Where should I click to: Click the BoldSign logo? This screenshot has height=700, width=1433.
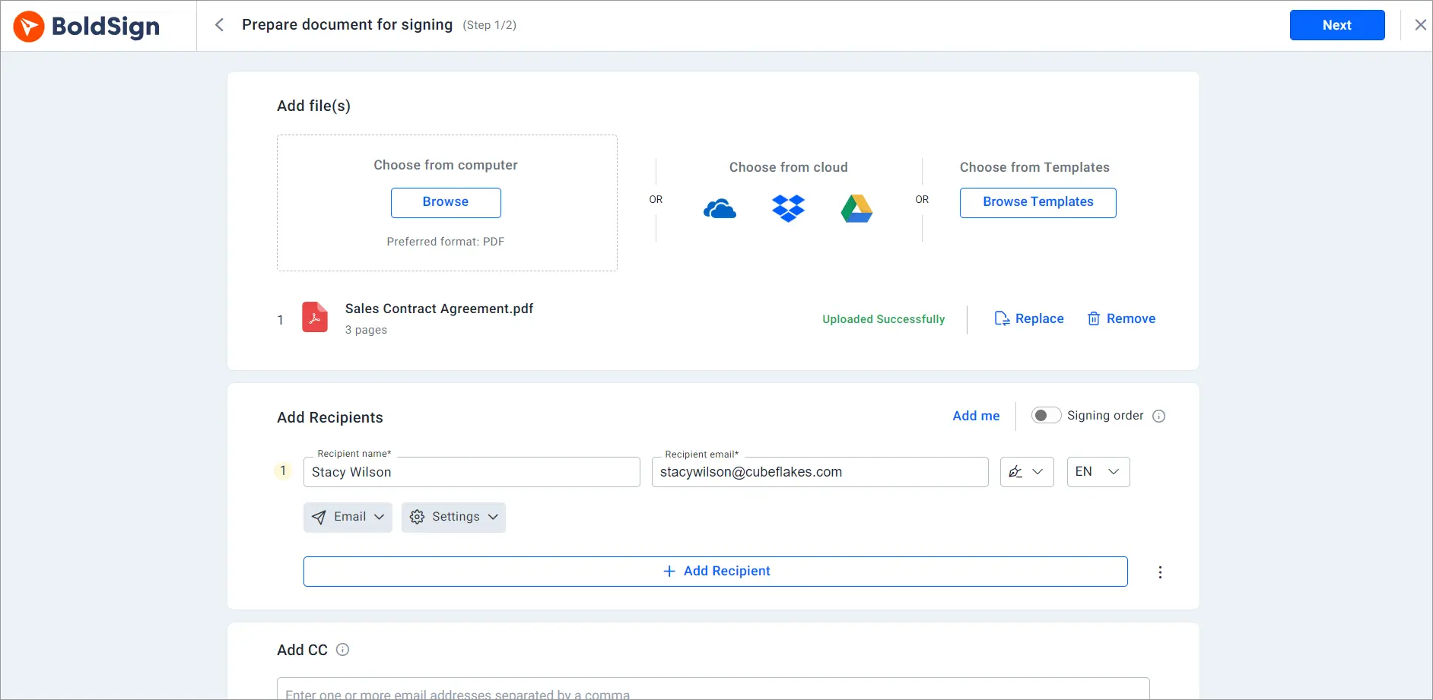point(87,27)
